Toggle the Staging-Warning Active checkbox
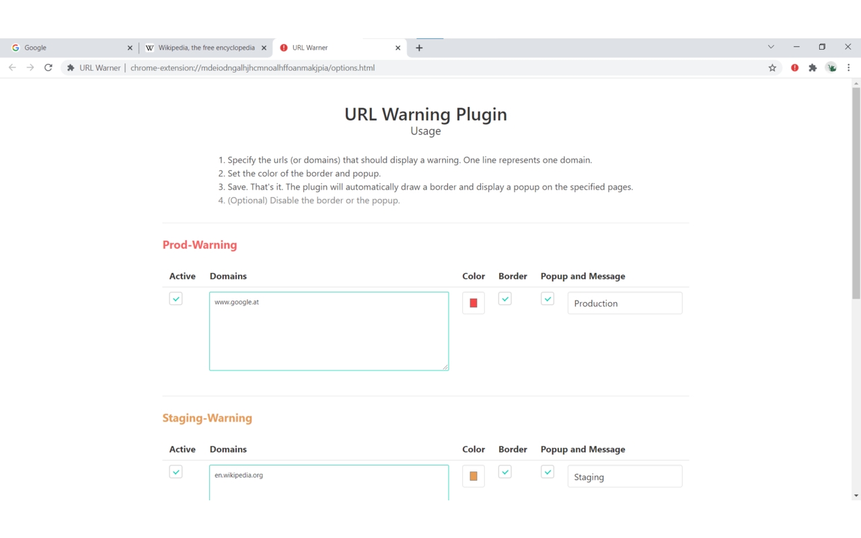 click(176, 472)
